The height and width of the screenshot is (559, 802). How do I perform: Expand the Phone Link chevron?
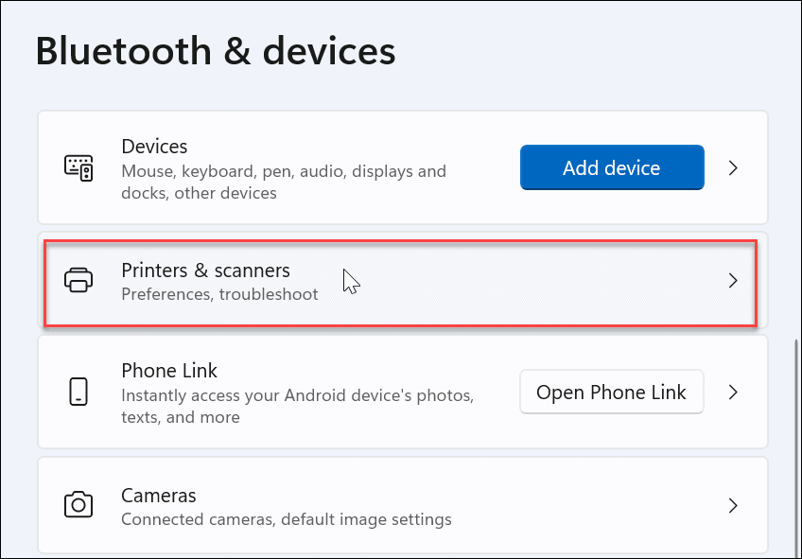pos(733,392)
